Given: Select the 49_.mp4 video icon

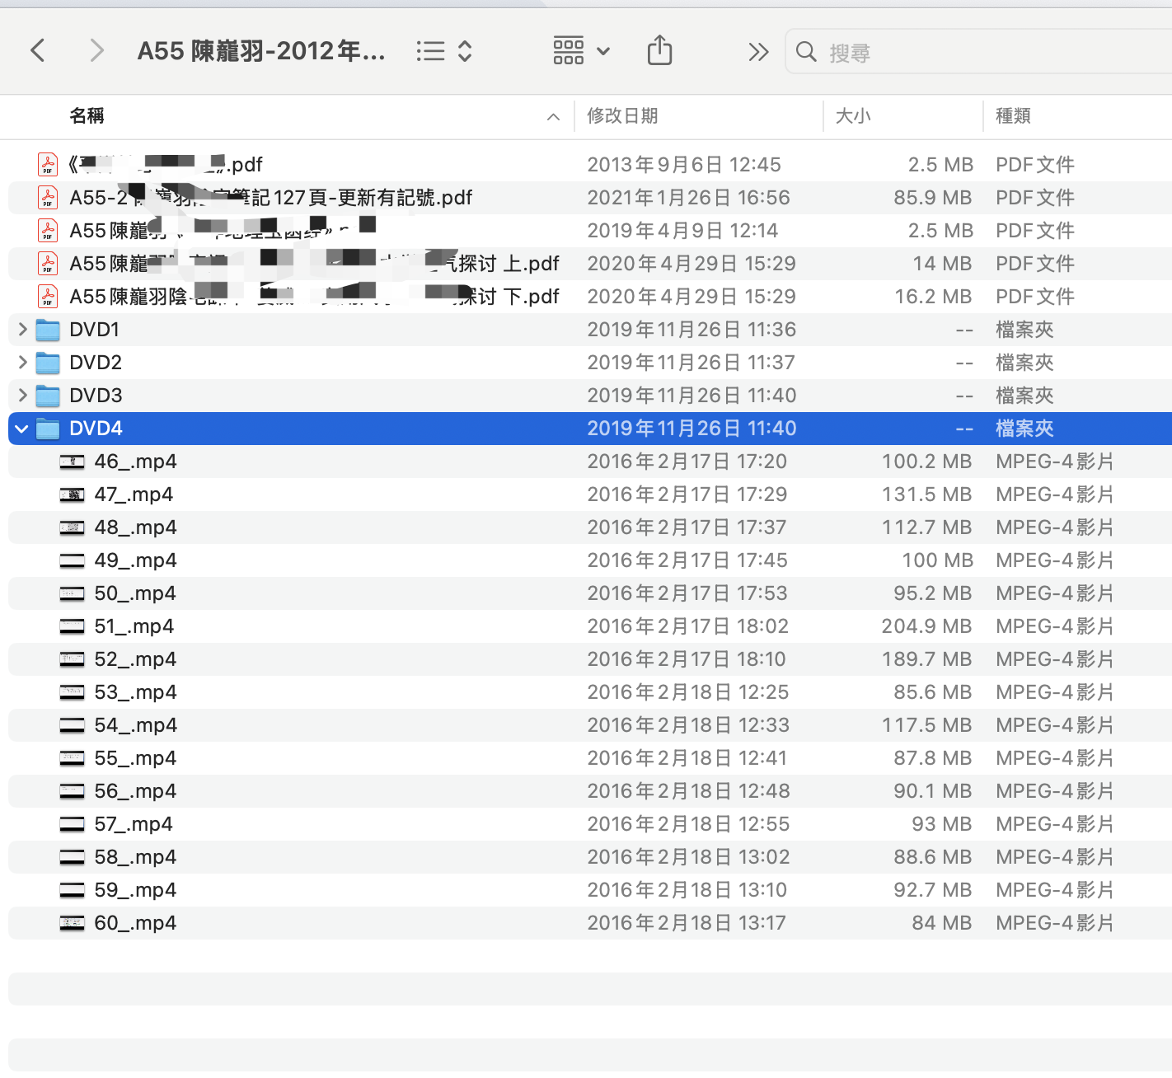Looking at the screenshot, I should click(x=73, y=560).
